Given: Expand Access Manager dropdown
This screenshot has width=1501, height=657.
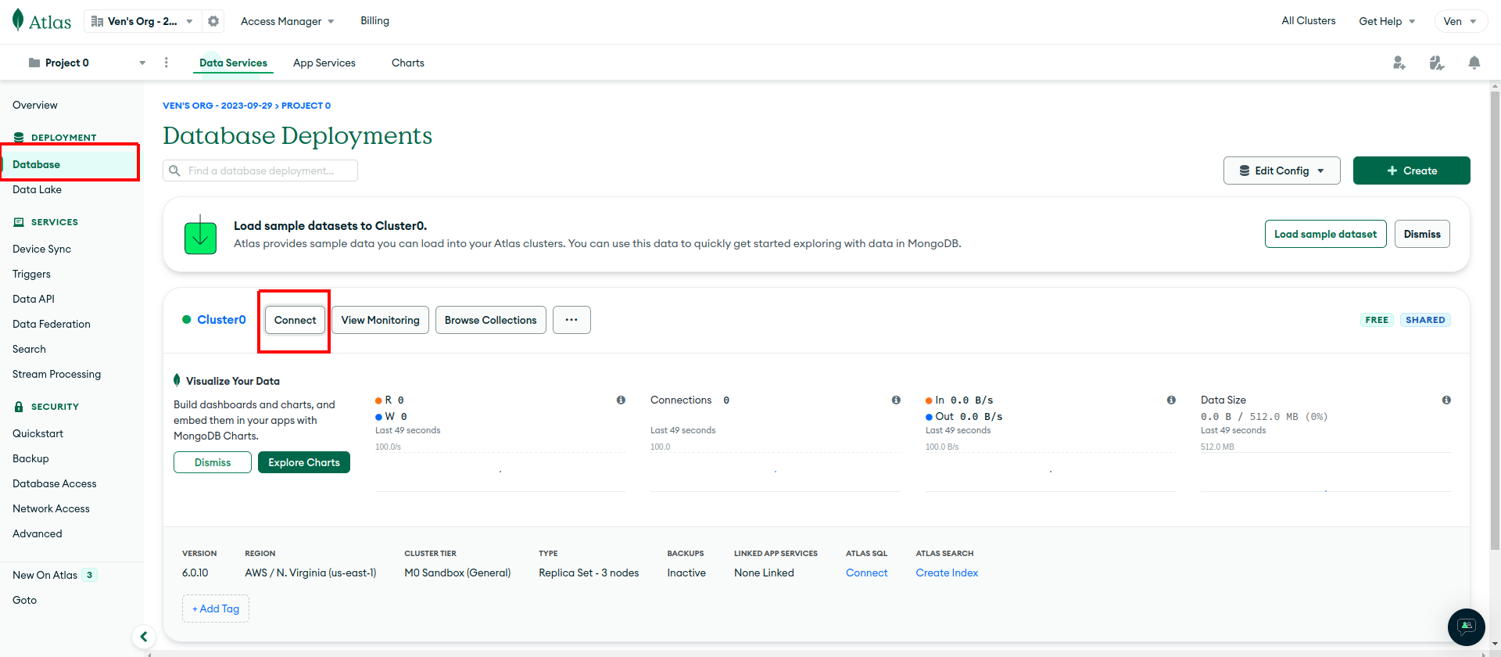Looking at the screenshot, I should tap(287, 21).
